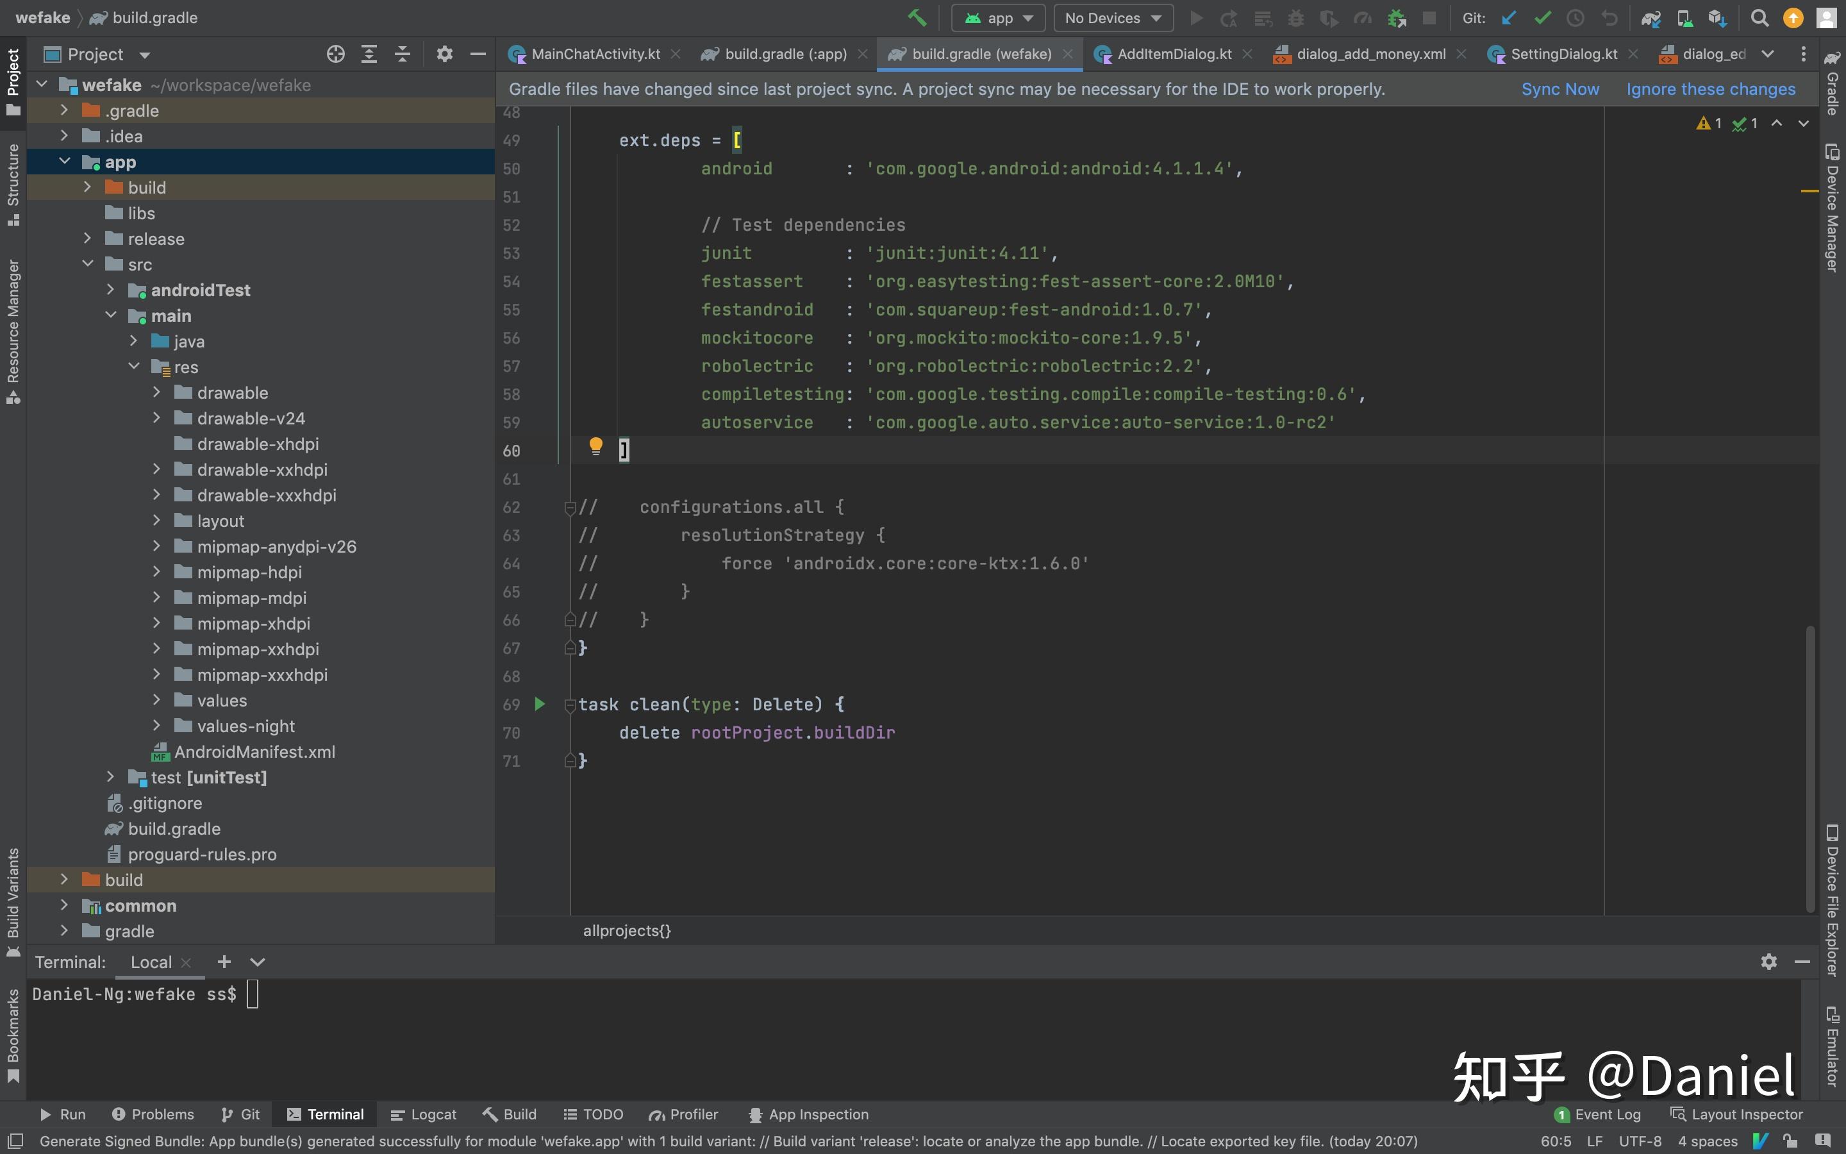
Task: Open the Logcat tool tab
Action: pos(423,1114)
